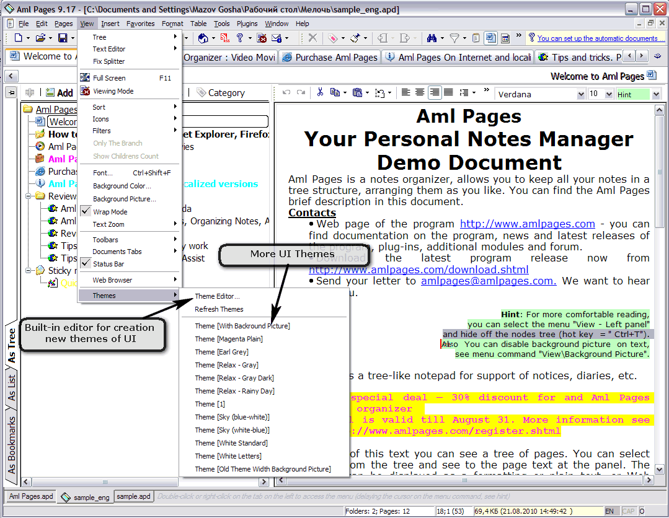Click amlpages@amlpages.com email link
Screen dimensions: 669x518
[x=489, y=281]
